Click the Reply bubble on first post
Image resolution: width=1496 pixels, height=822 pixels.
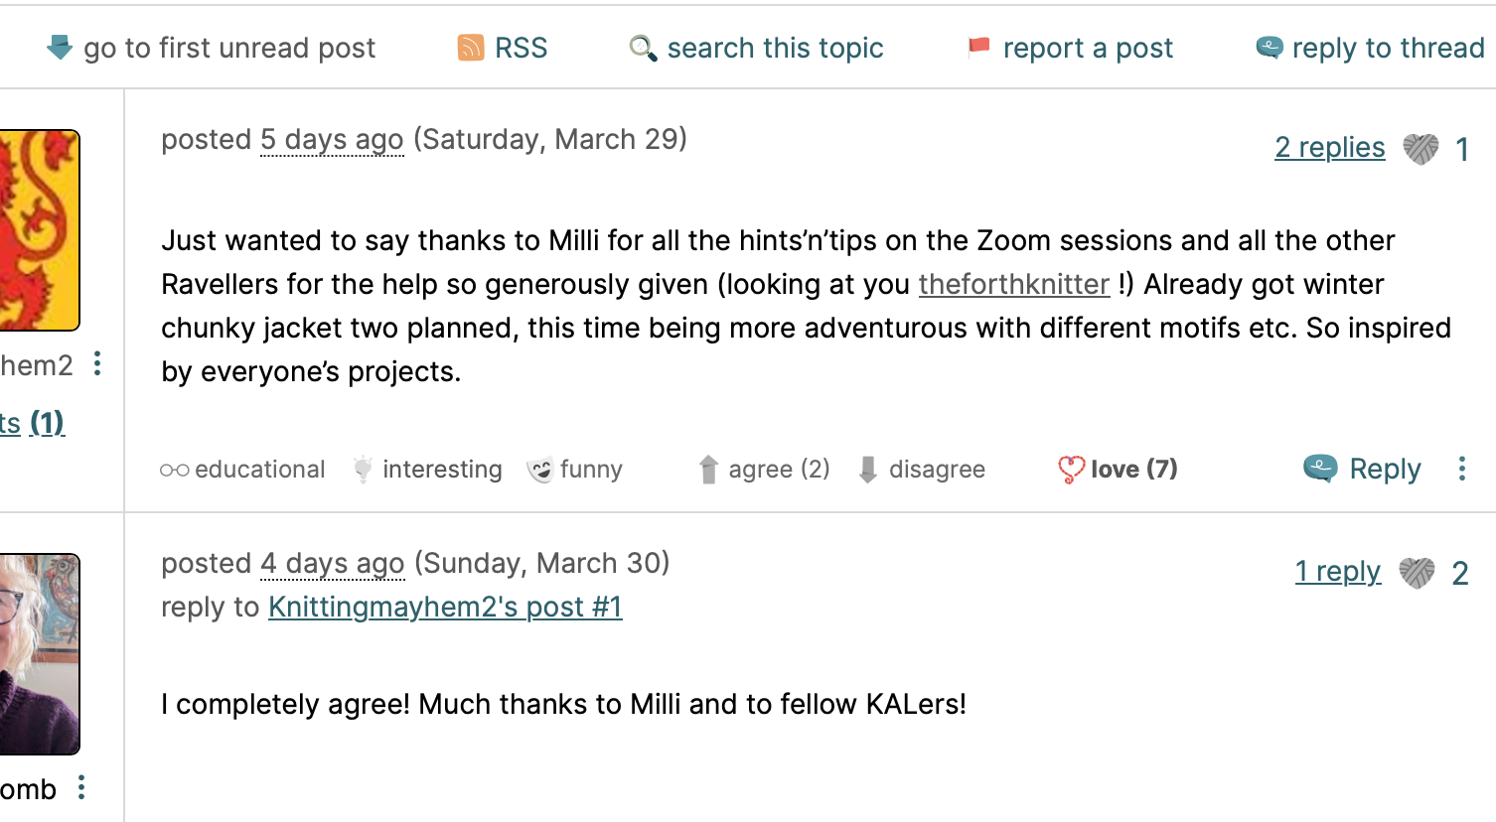[x=1320, y=468]
